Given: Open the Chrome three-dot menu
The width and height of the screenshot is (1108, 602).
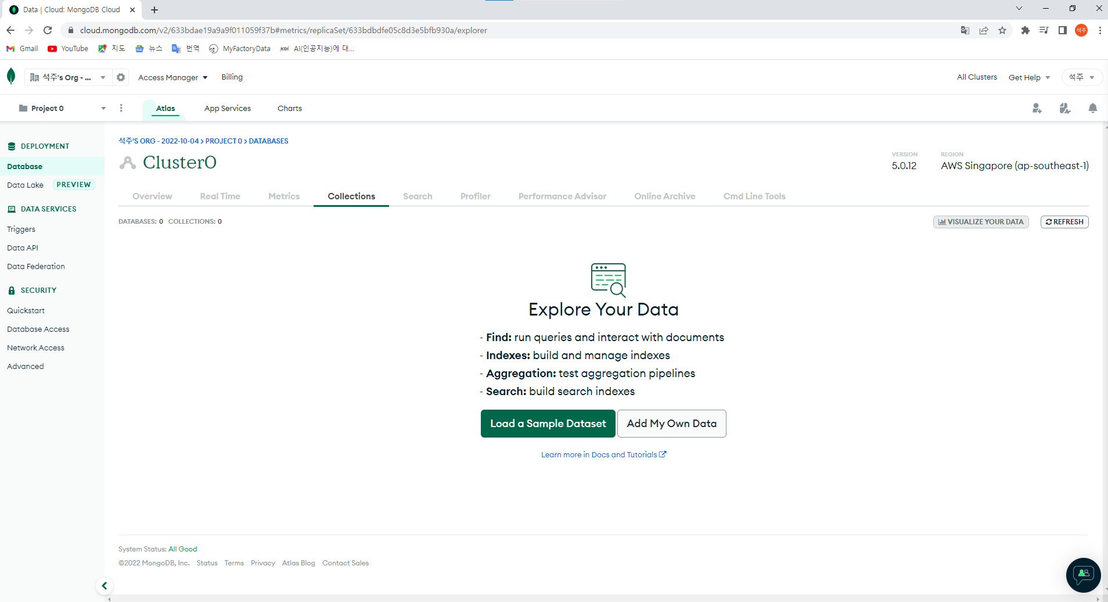Looking at the screenshot, I should point(1100,30).
